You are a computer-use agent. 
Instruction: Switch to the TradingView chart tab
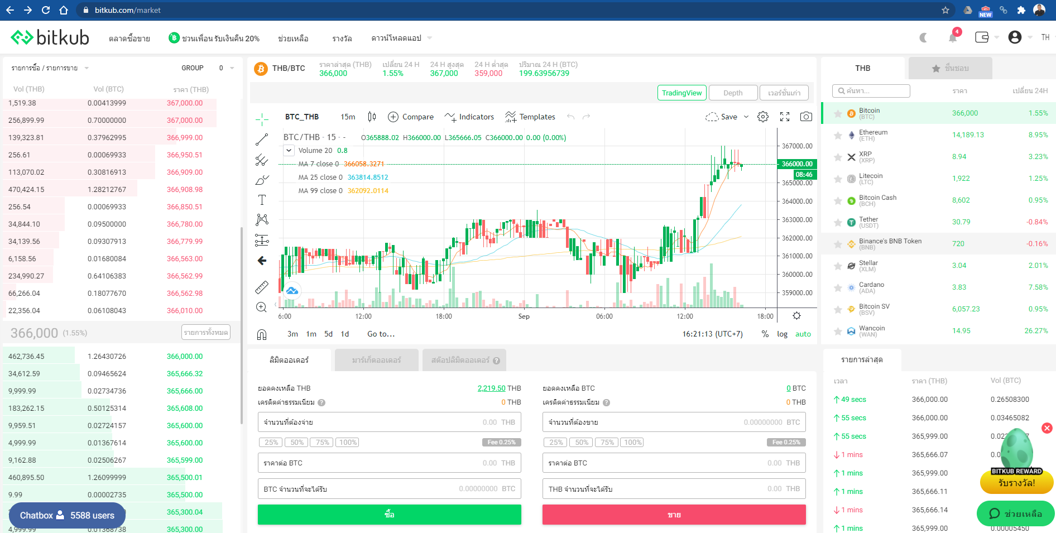(682, 93)
